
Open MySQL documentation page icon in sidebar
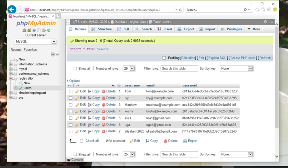[39, 30]
